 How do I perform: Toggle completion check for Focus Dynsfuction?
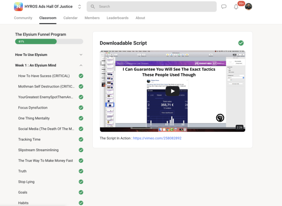click(x=81, y=107)
